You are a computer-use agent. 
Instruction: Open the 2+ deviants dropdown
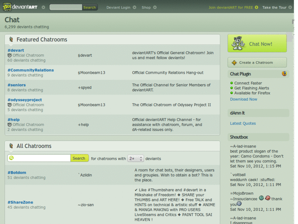(136, 158)
